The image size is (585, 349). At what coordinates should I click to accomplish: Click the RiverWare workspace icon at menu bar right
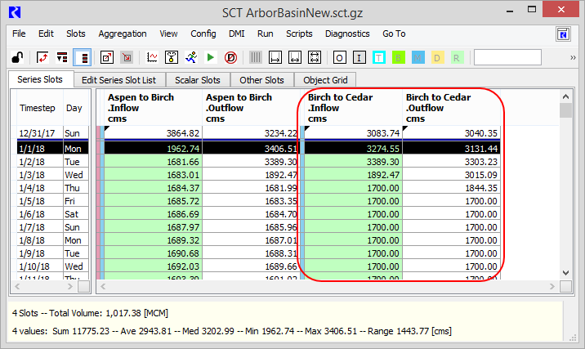point(563,34)
